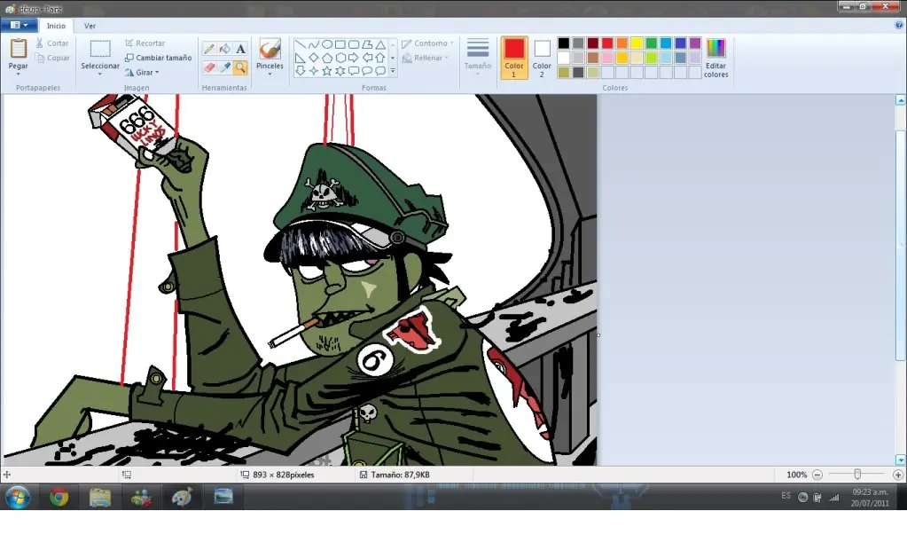The image size is (907, 550).
Task: Open the Tamaño line size dropdown
Action: (478, 58)
